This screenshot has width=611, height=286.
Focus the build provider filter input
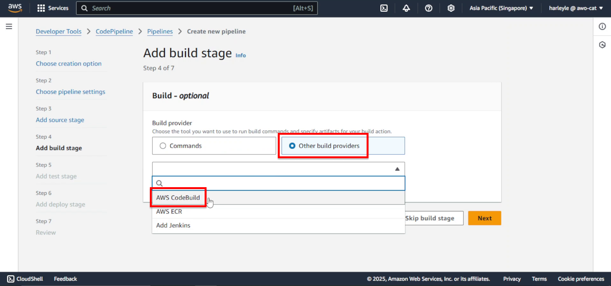click(x=278, y=183)
